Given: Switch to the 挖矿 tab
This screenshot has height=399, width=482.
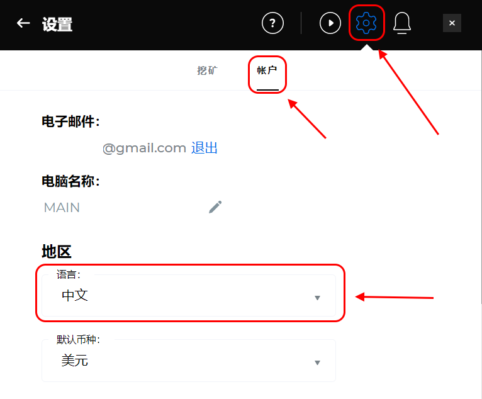Looking at the screenshot, I should click(207, 70).
